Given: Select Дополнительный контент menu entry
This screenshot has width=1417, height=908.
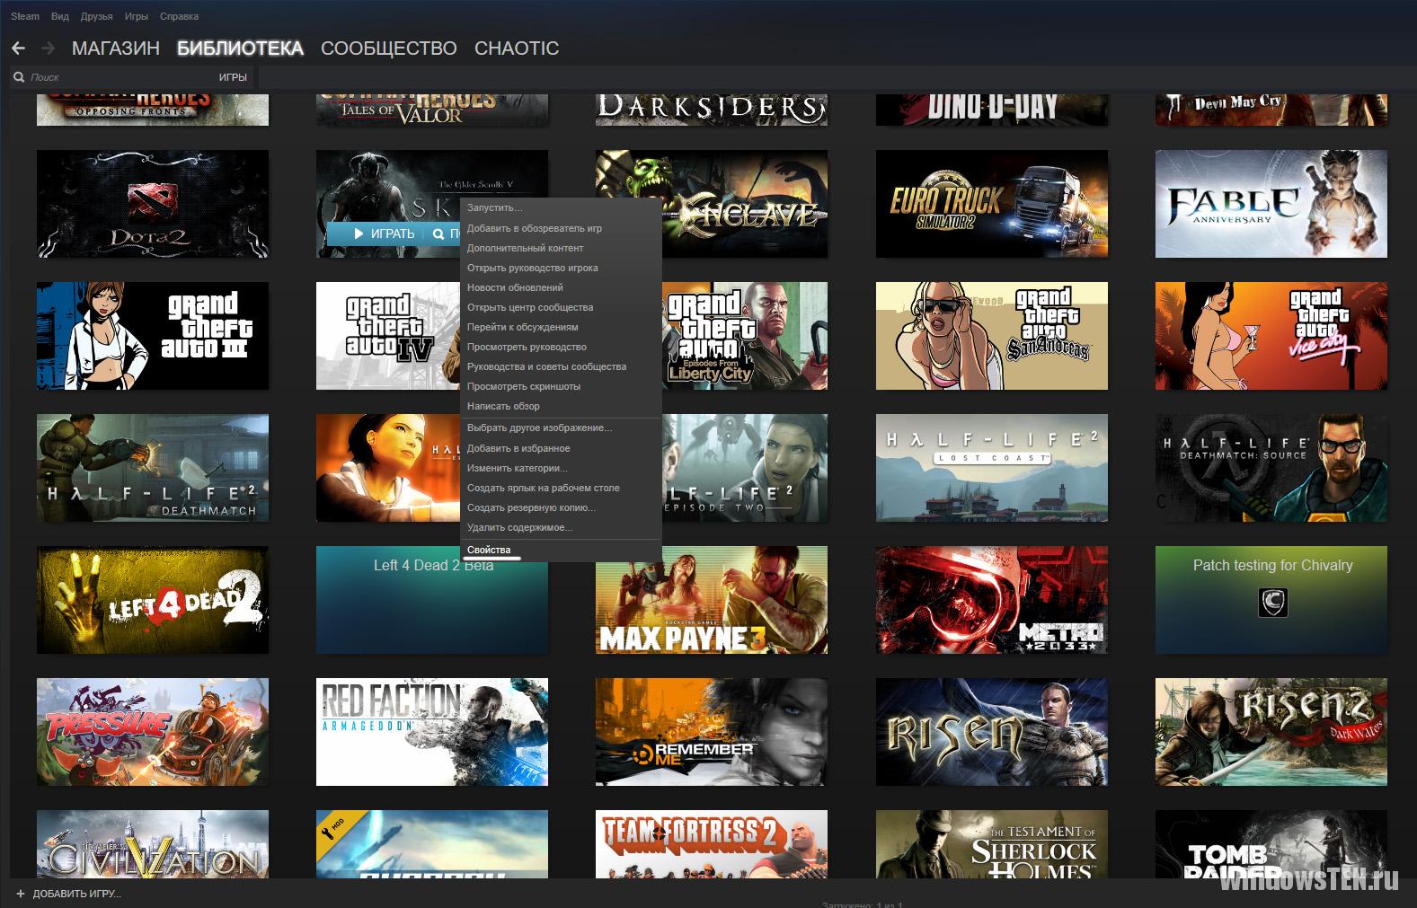Looking at the screenshot, I should (561, 248).
